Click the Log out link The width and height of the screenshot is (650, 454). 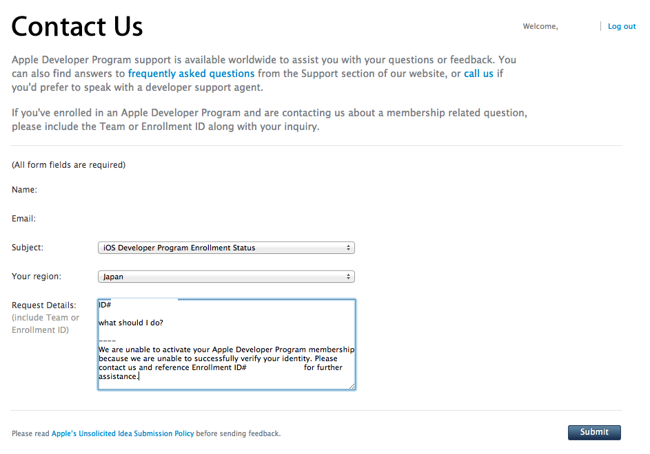(x=622, y=26)
